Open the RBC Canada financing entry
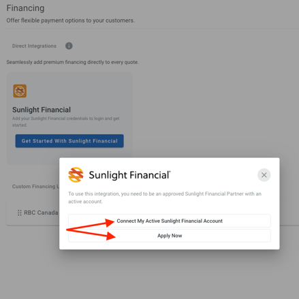Image resolution: width=299 pixels, height=299 pixels. pyautogui.click(x=41, y=213)
